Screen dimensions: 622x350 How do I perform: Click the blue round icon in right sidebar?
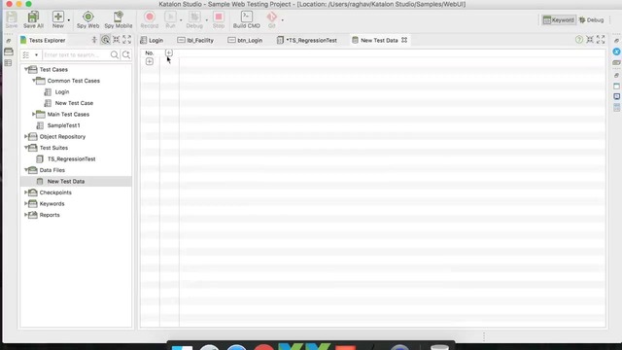pyautogui.click(x=616, y=52)
